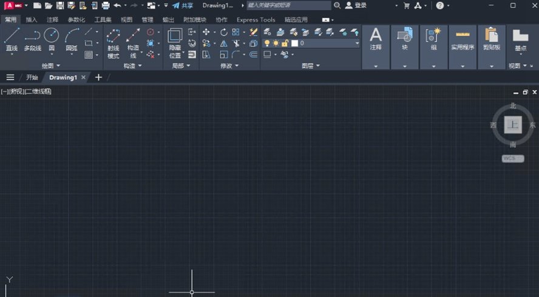Select the Circle (圆) tool
This screenshot has height=297, width=539.
click(x=52, y=39)
